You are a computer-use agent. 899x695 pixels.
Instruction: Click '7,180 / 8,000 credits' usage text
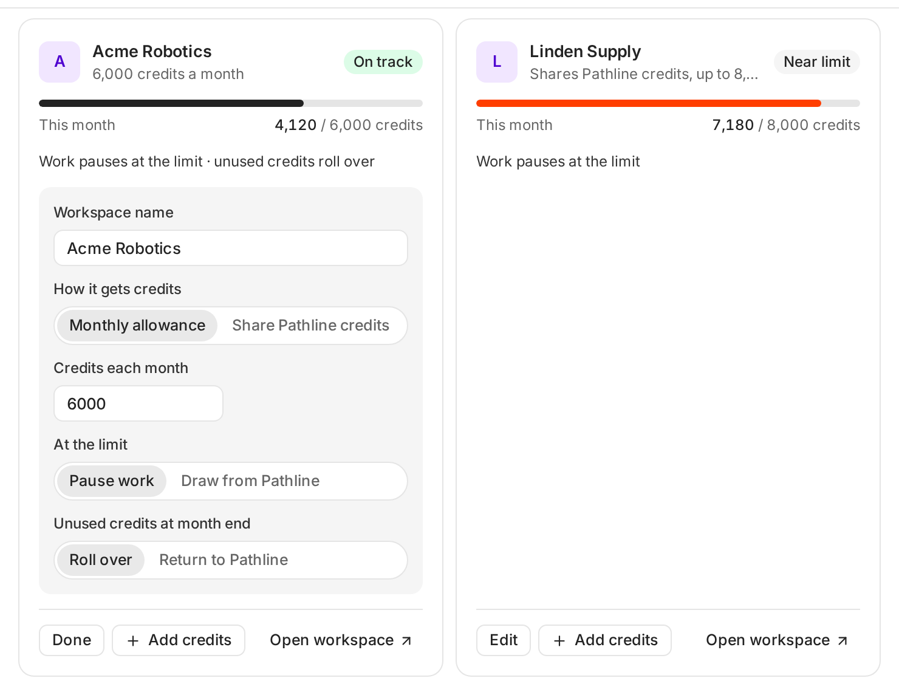pos(786,125)
